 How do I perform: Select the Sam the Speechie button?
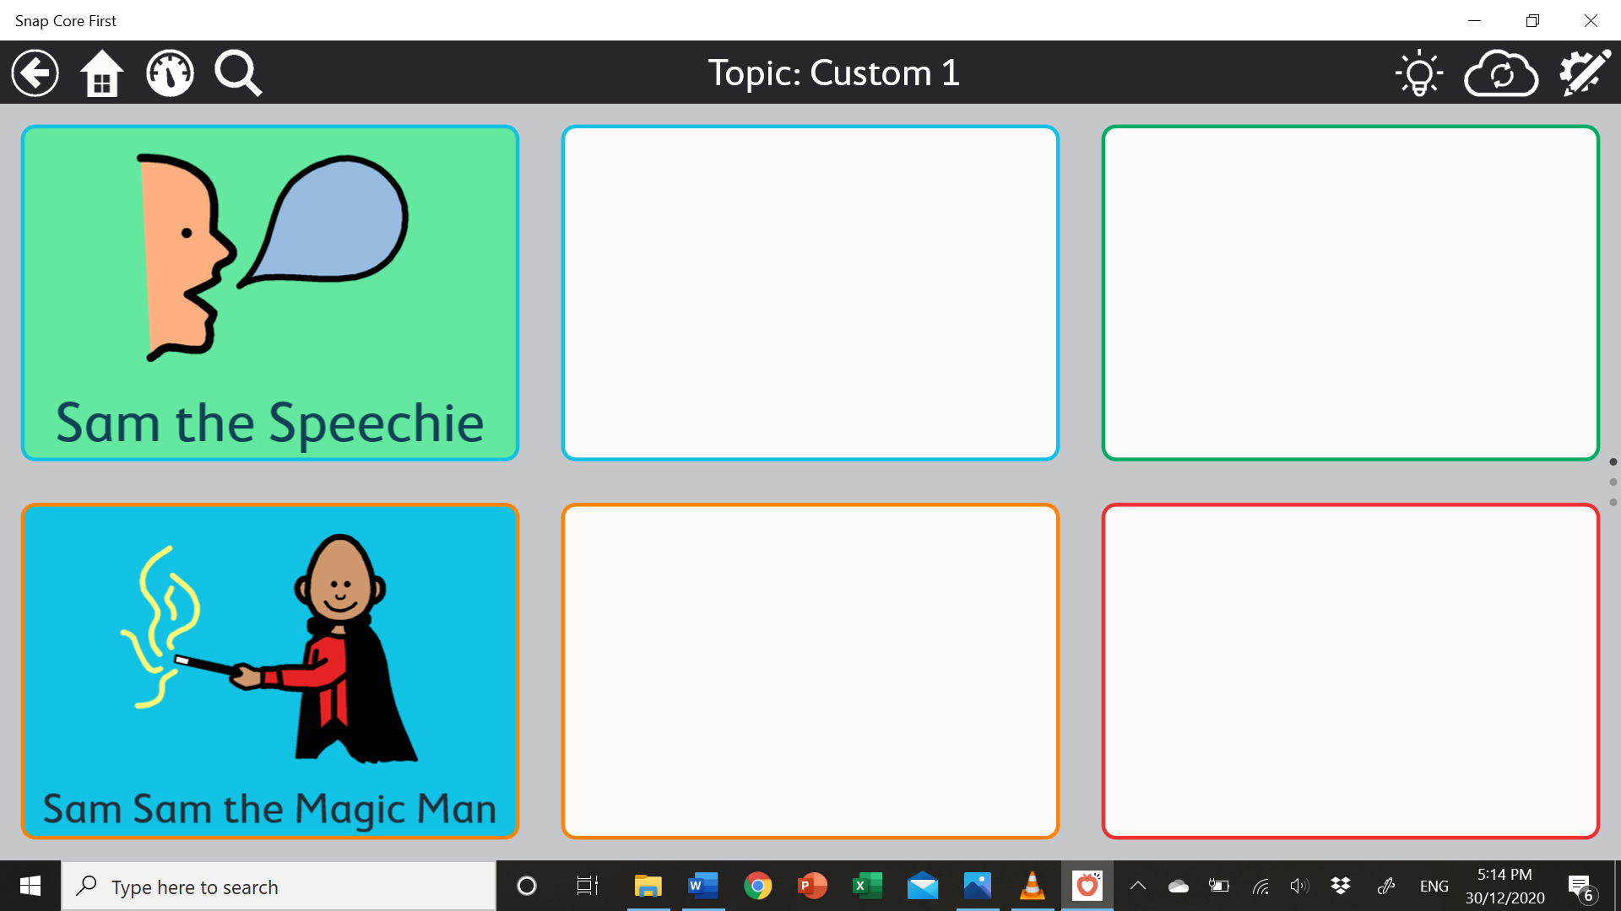coord(270,293)
